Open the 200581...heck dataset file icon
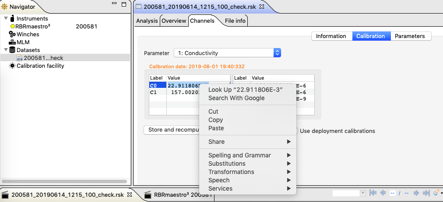The width and height of the screenshot is (443, 202). pos(20,58)
